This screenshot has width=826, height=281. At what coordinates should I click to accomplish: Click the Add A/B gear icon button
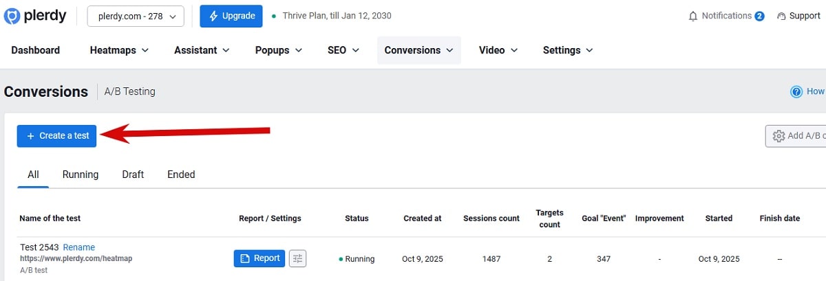779,136
